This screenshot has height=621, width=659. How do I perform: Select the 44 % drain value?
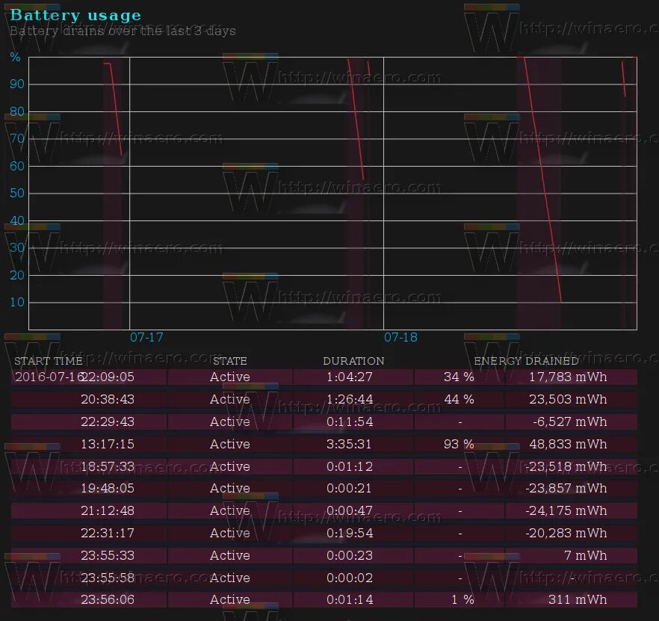(x=459, y=399)
